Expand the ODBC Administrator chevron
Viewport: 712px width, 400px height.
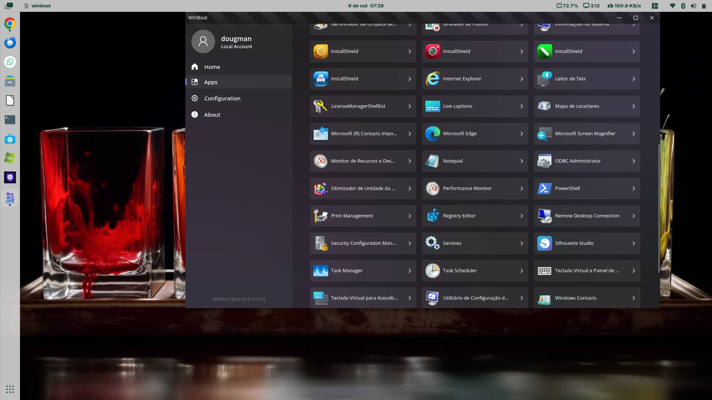click(x=633, y=161)
